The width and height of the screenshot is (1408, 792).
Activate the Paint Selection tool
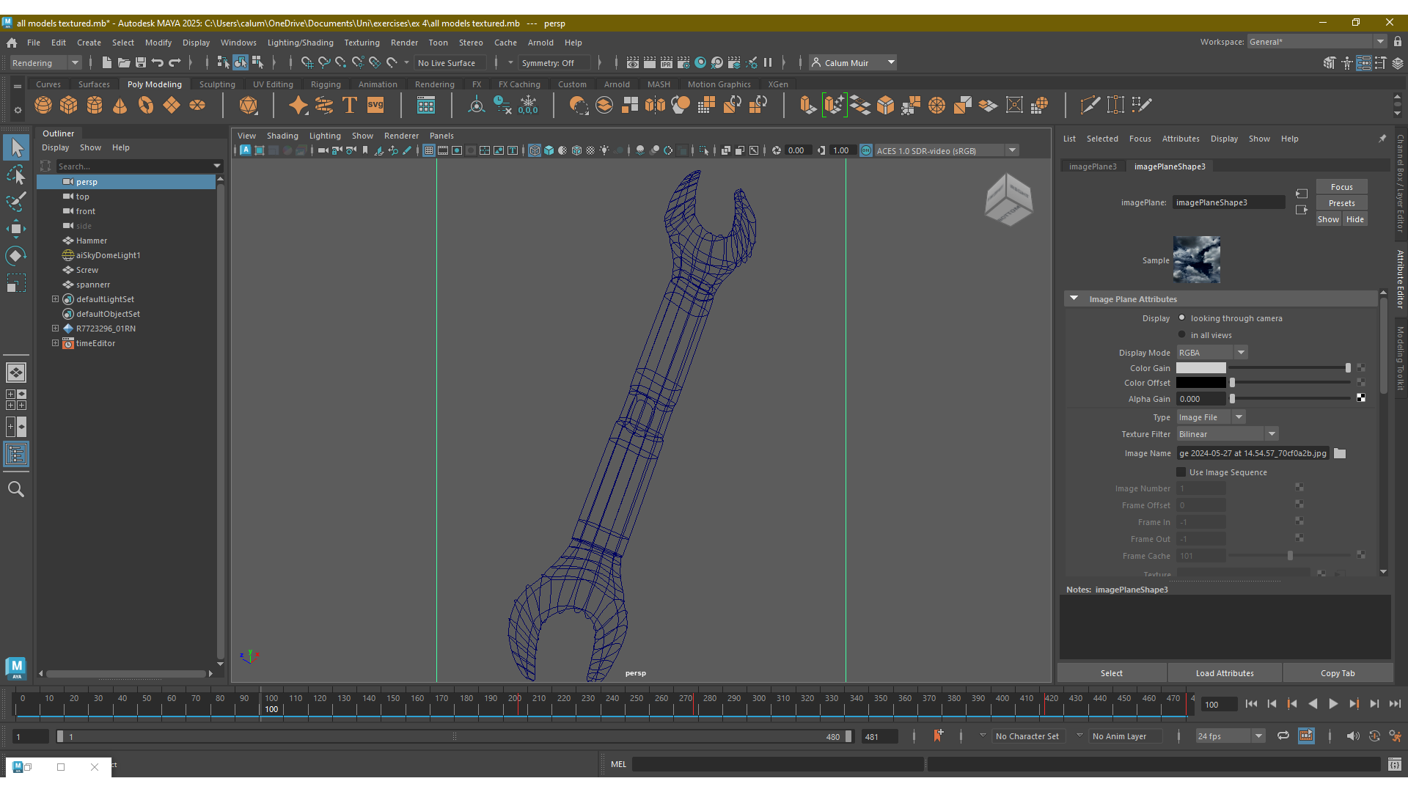[x=16, y=201]
